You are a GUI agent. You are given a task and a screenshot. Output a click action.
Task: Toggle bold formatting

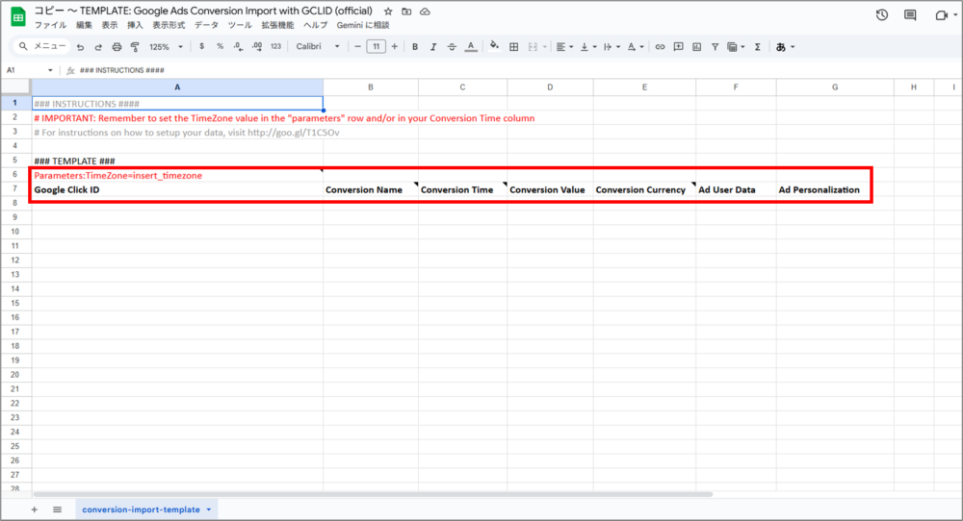[414, 46]
